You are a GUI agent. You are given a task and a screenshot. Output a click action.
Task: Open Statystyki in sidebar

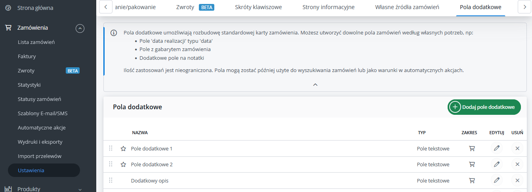point(29,85)
